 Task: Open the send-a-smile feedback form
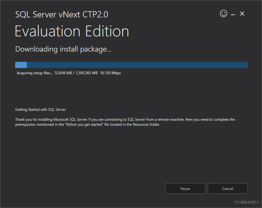point(223,14)
